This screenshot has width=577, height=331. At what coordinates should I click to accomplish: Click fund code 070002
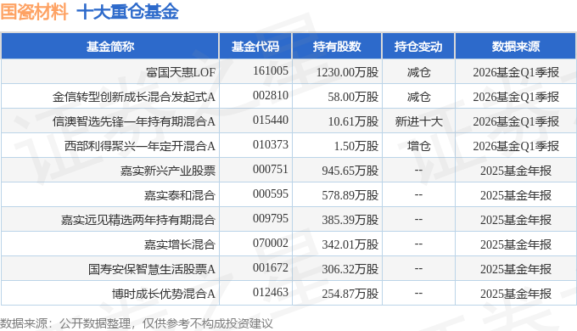271,244
